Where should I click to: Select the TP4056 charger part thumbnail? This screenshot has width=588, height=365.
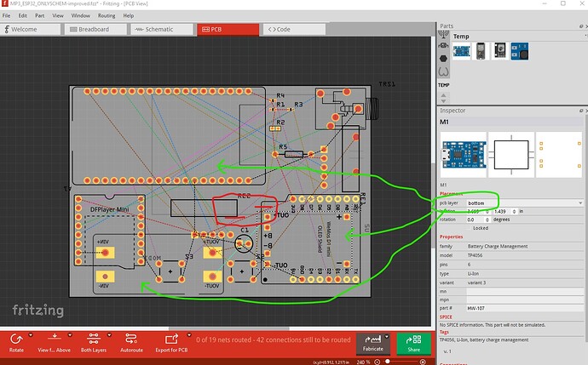pos(461,51)
